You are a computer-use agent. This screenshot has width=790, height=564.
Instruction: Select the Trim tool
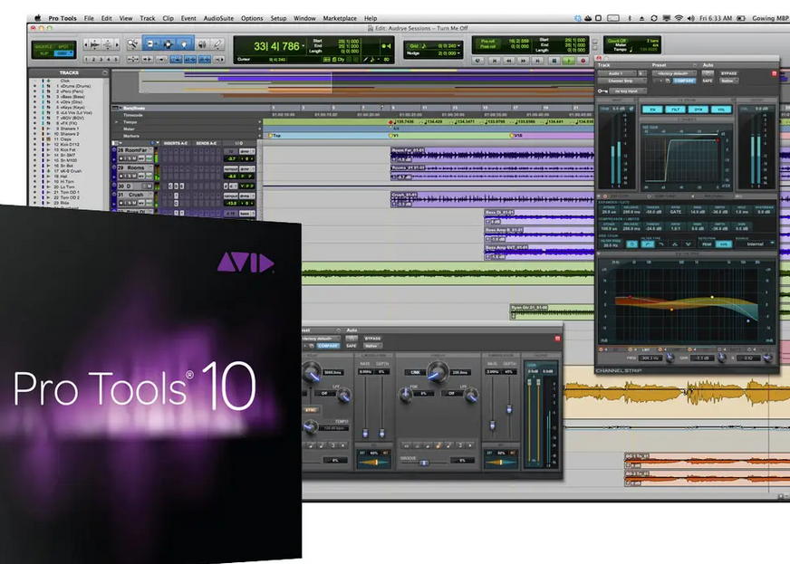pos(151,44)
